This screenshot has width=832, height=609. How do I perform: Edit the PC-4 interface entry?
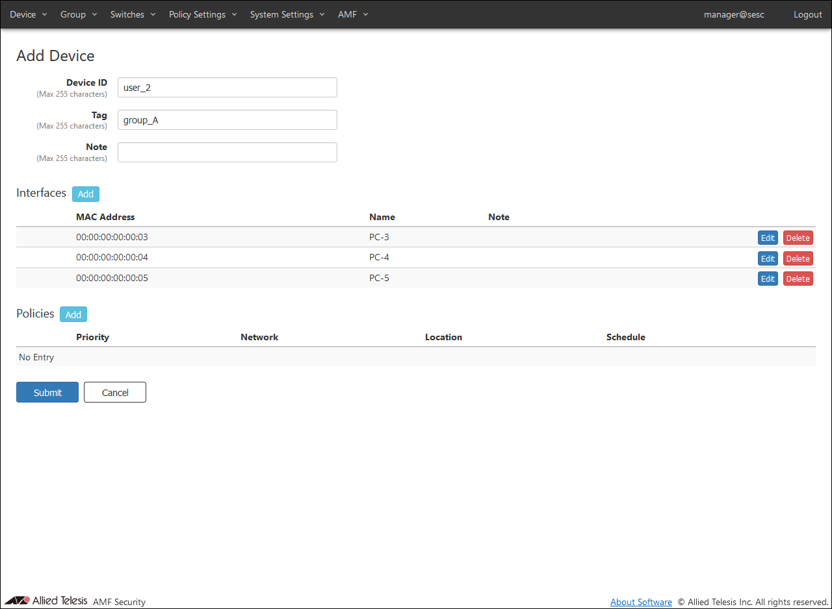tap(768, 258)
